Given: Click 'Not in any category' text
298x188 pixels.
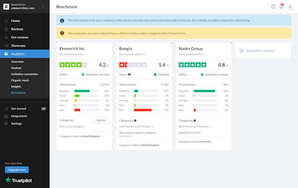Looking at the screenshot, I should (x=72, y=127).
